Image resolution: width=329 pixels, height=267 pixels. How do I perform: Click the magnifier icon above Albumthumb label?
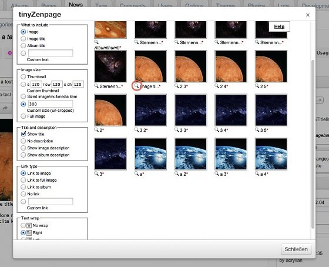pyautogui.click(x=96, y=42)
